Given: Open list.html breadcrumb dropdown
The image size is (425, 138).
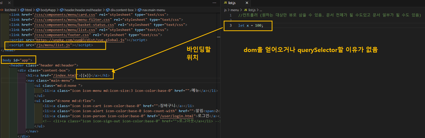Looking at the screenshot, I should click(10, 10).
